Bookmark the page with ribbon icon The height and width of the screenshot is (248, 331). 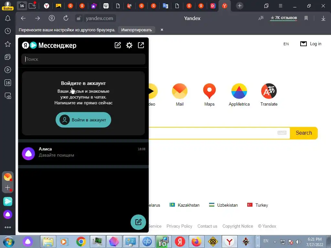coord(306,18)
